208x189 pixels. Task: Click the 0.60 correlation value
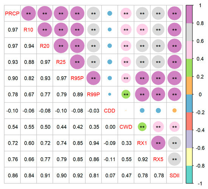tap(29, 143)
